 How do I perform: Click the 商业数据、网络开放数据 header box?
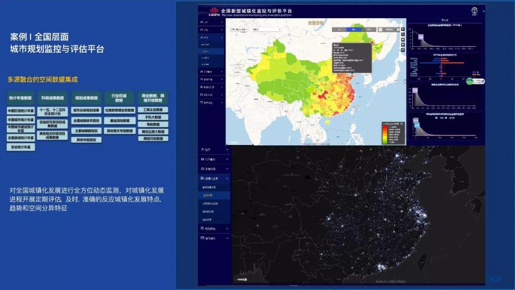point(153,98)
